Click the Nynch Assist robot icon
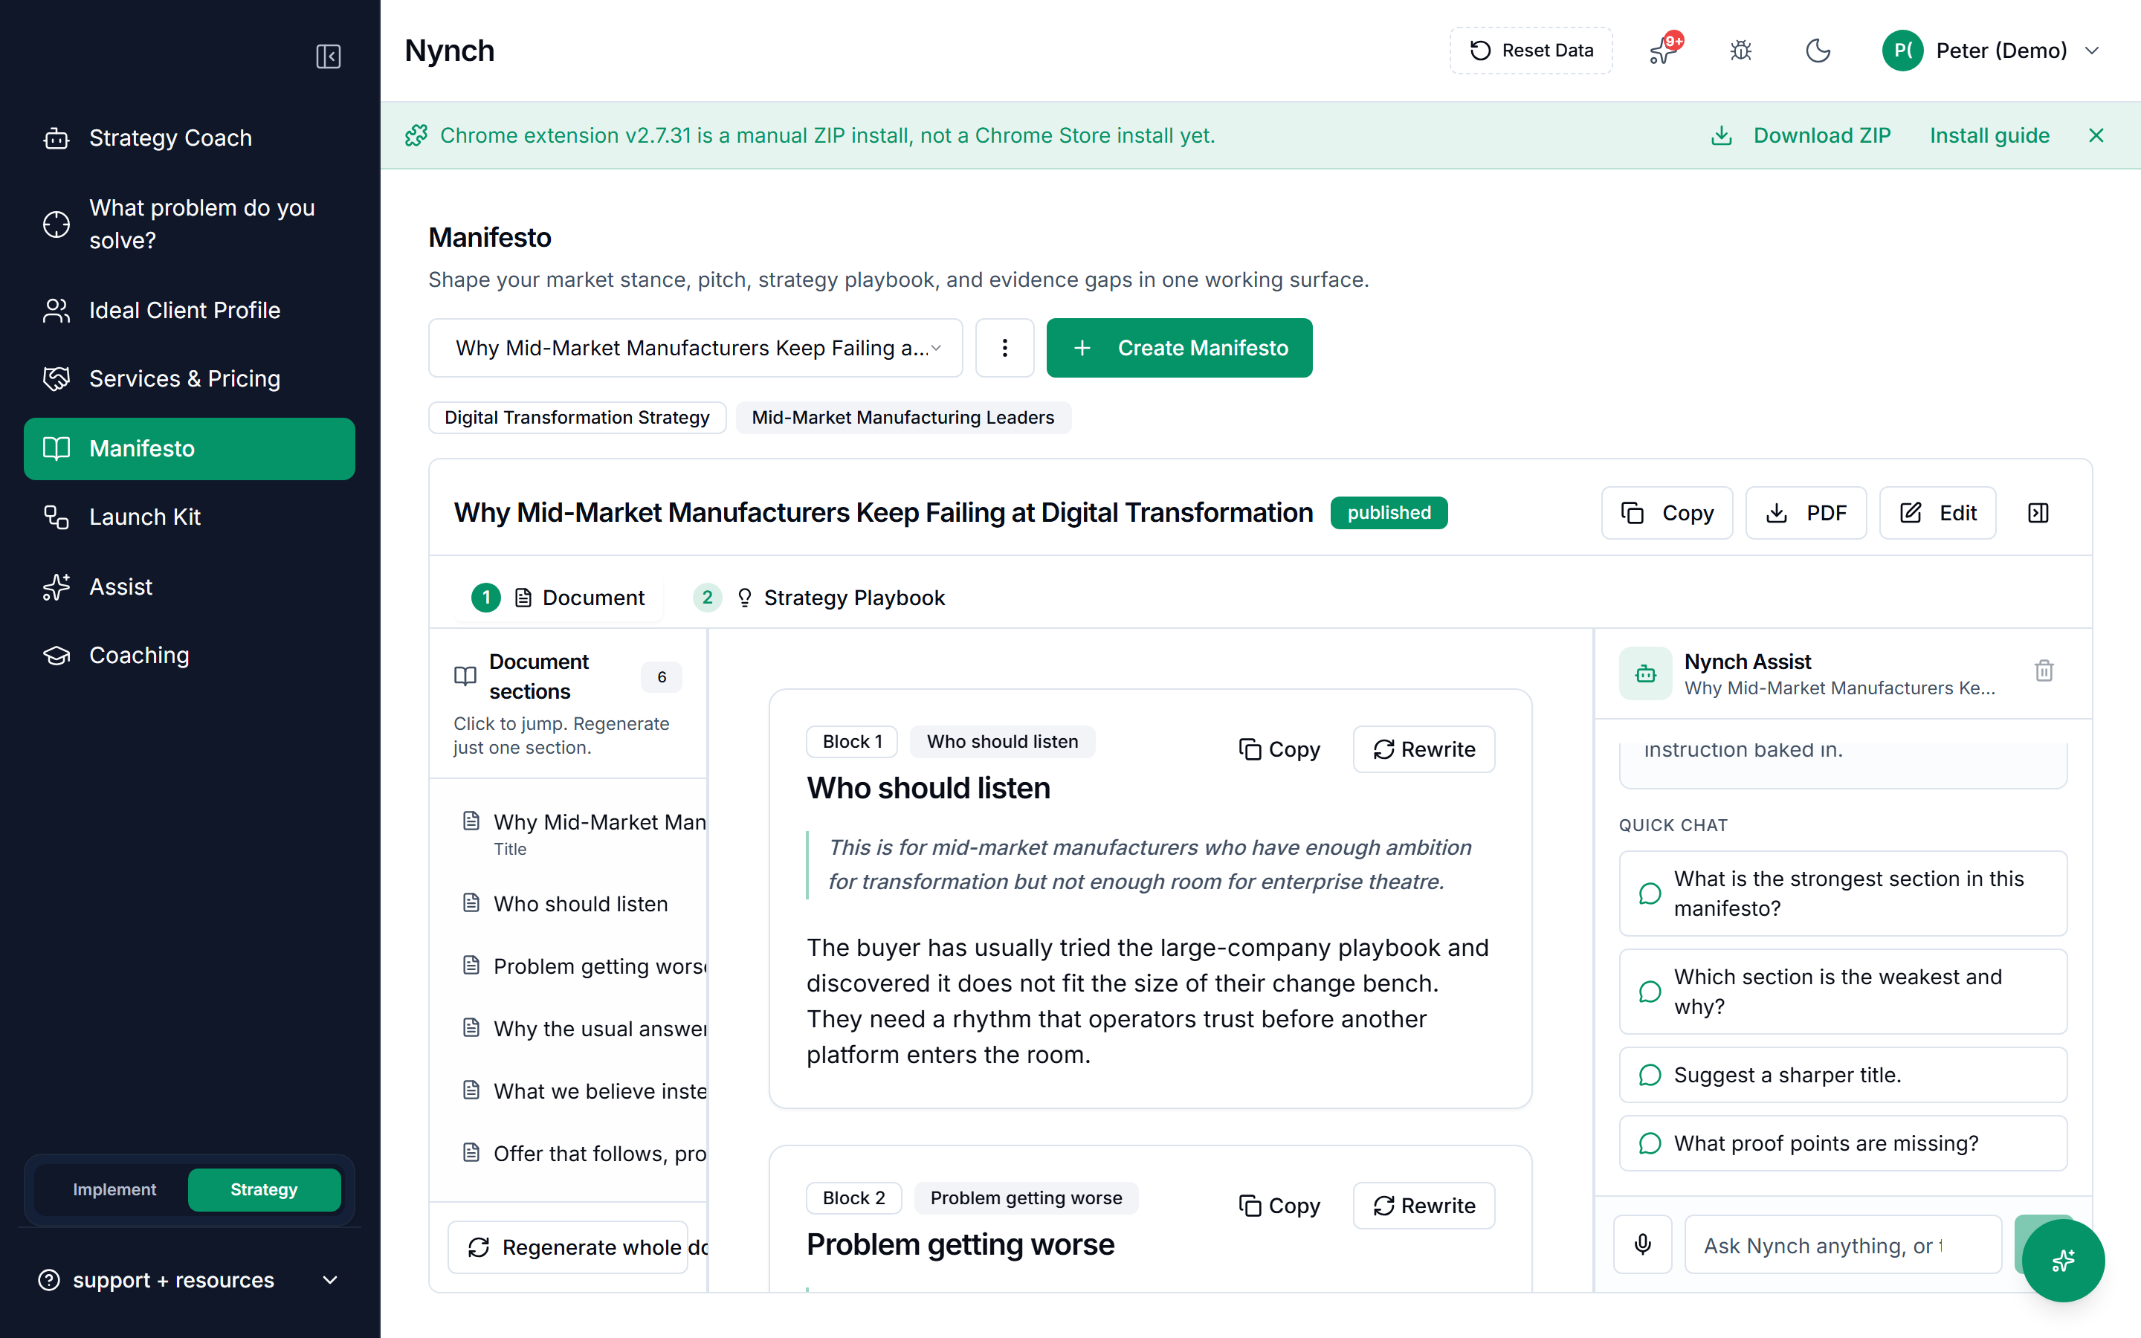Viewport: 2141px width, 1338px height. [x=1646, y=673]
